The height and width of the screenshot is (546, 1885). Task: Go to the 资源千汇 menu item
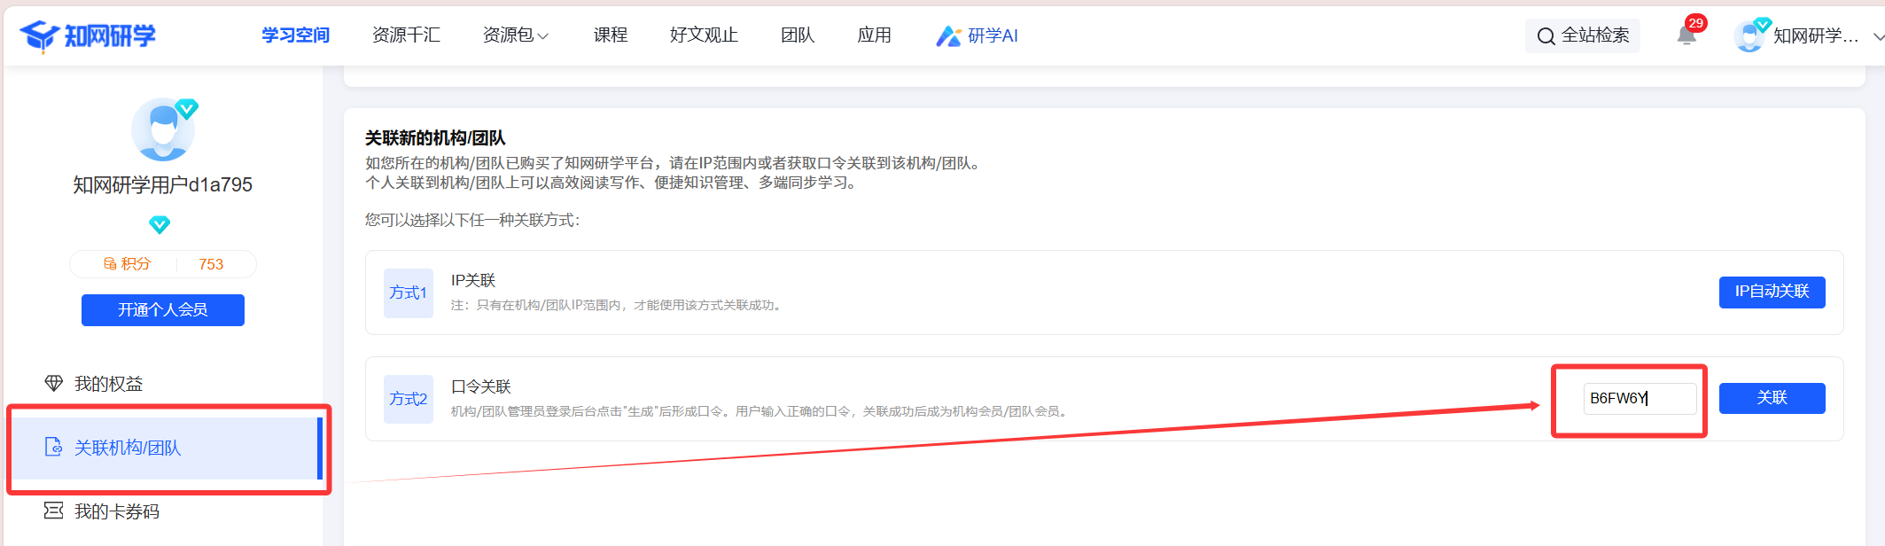(x=406, y=35)
